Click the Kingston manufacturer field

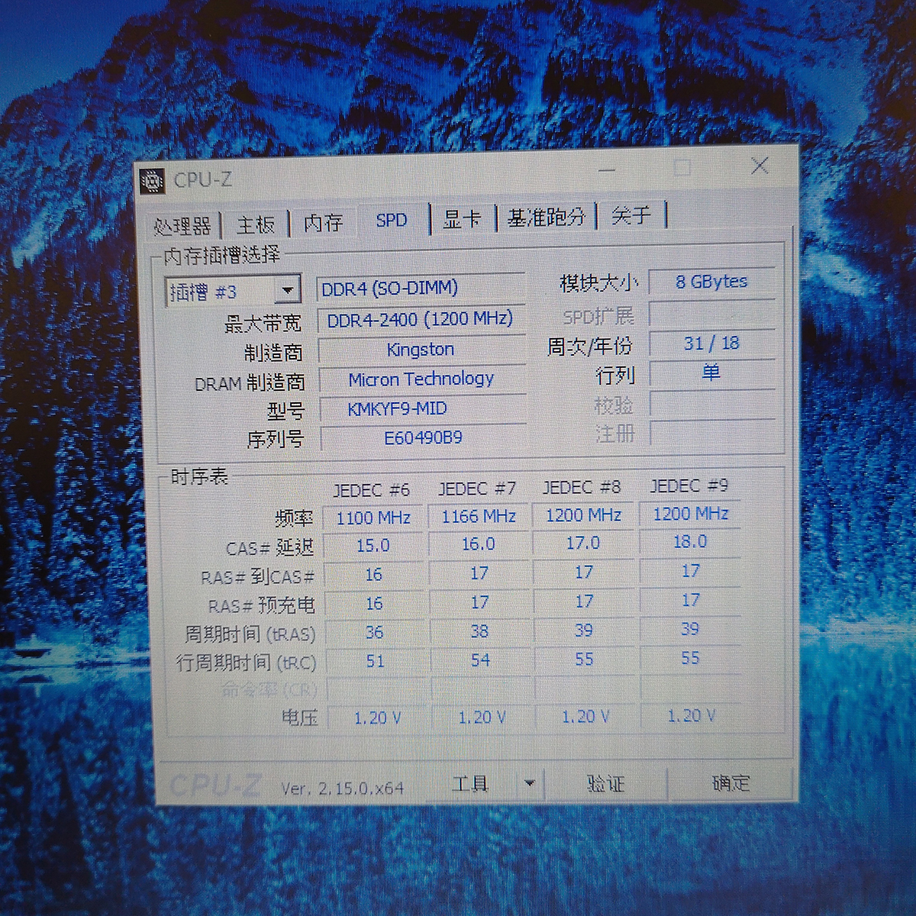421,350
